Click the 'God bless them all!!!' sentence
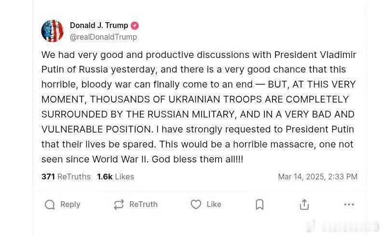Viewport: 383px width, 236px height. point(197,160)
